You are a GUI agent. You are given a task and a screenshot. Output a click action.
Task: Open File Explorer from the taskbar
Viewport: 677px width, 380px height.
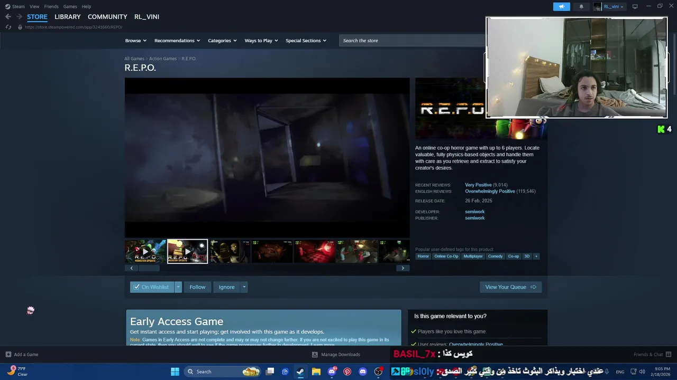click(316, 372)
